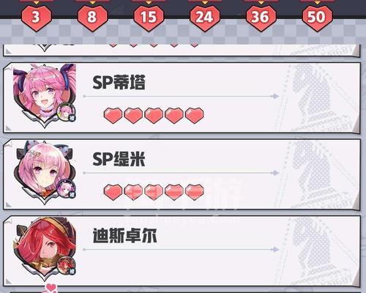Click the 迪斯卓尔 name label

click(x=124, y=236)
